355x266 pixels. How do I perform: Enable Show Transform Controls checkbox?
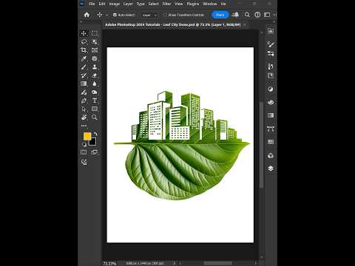tap(165, 15)
